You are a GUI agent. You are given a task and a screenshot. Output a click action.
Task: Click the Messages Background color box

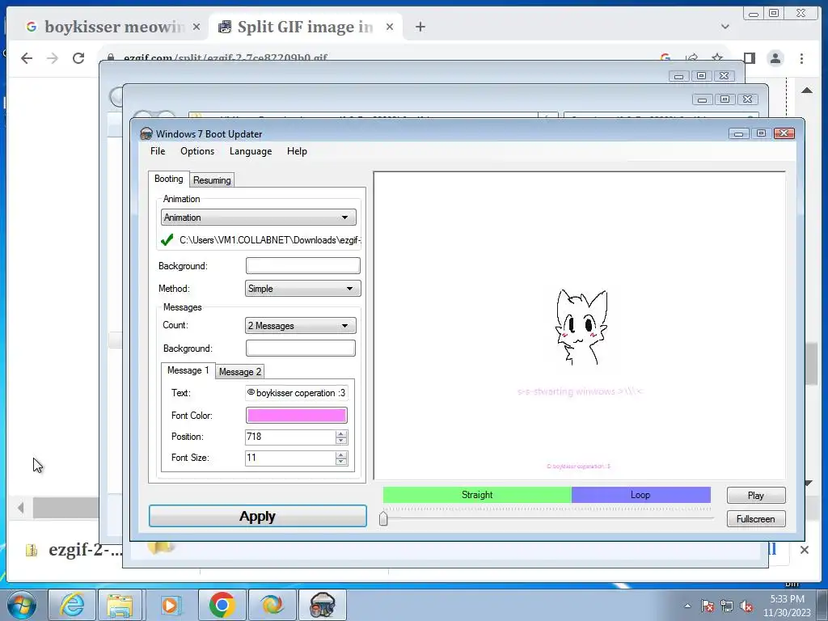point(301,348)
